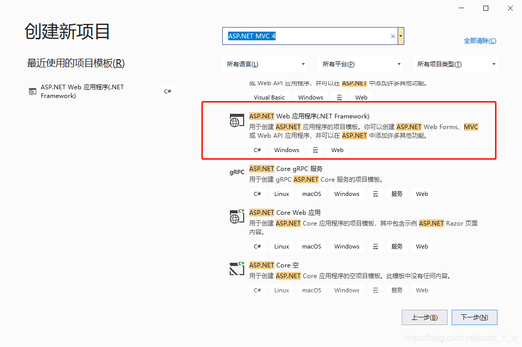This screenshot has width=522, height=347.
Task: Click the C# tag under ASP.NET Web 应用程序
Action: [257, 150]
